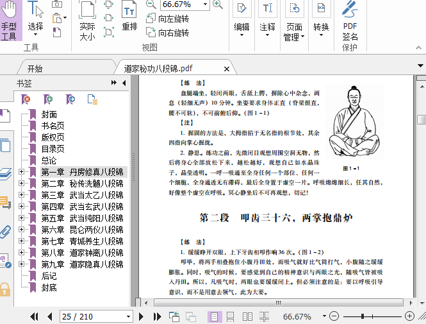
Task: Open the Convert (转换) menu
Action: [x=321, y=19]
